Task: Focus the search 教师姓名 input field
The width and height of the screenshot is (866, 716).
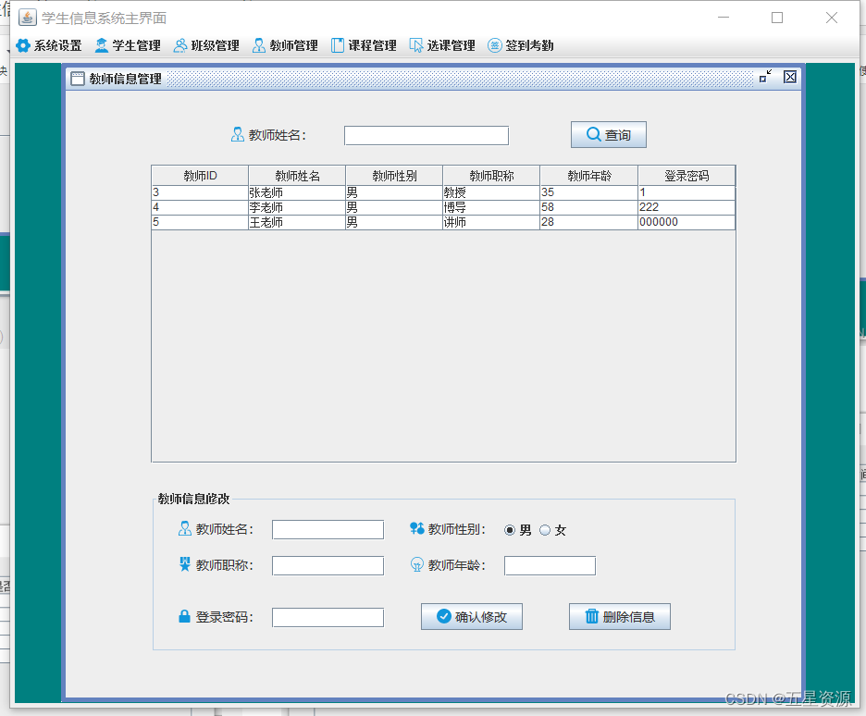Action: (427, 136)
